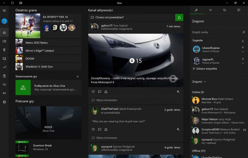This screenshot has width=248, height=158.
Task: Open ScorpionsB360 friend entry
Action: (219, 131)
